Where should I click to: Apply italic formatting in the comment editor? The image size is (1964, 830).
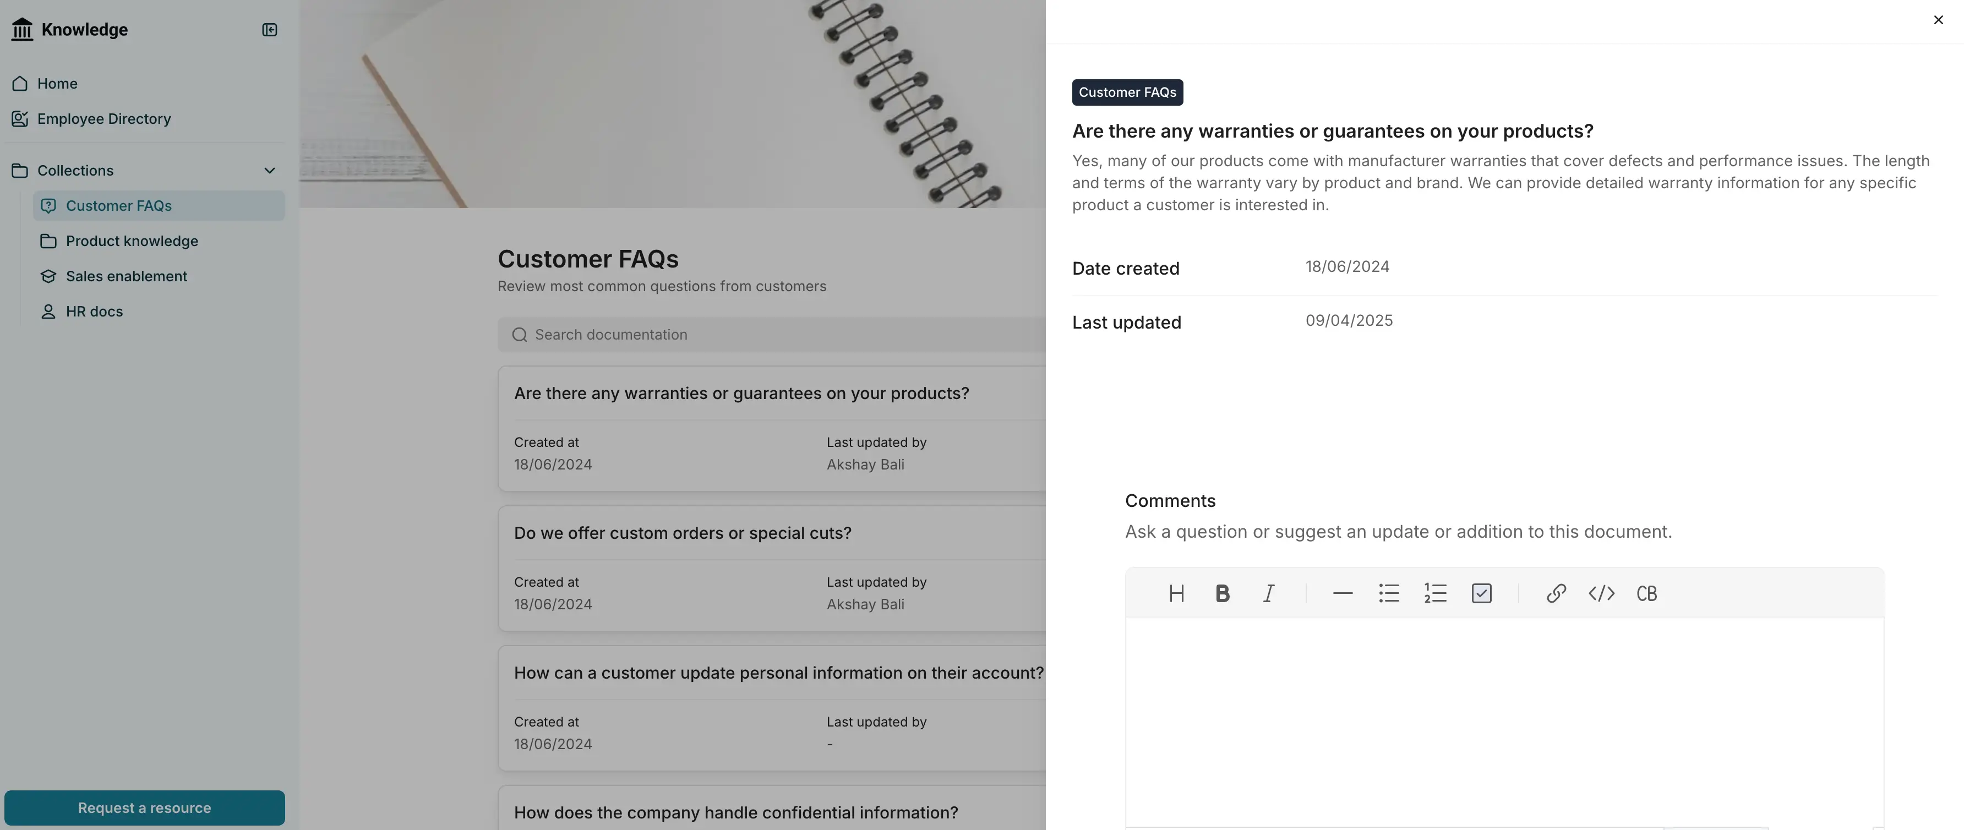(1268, 593)
